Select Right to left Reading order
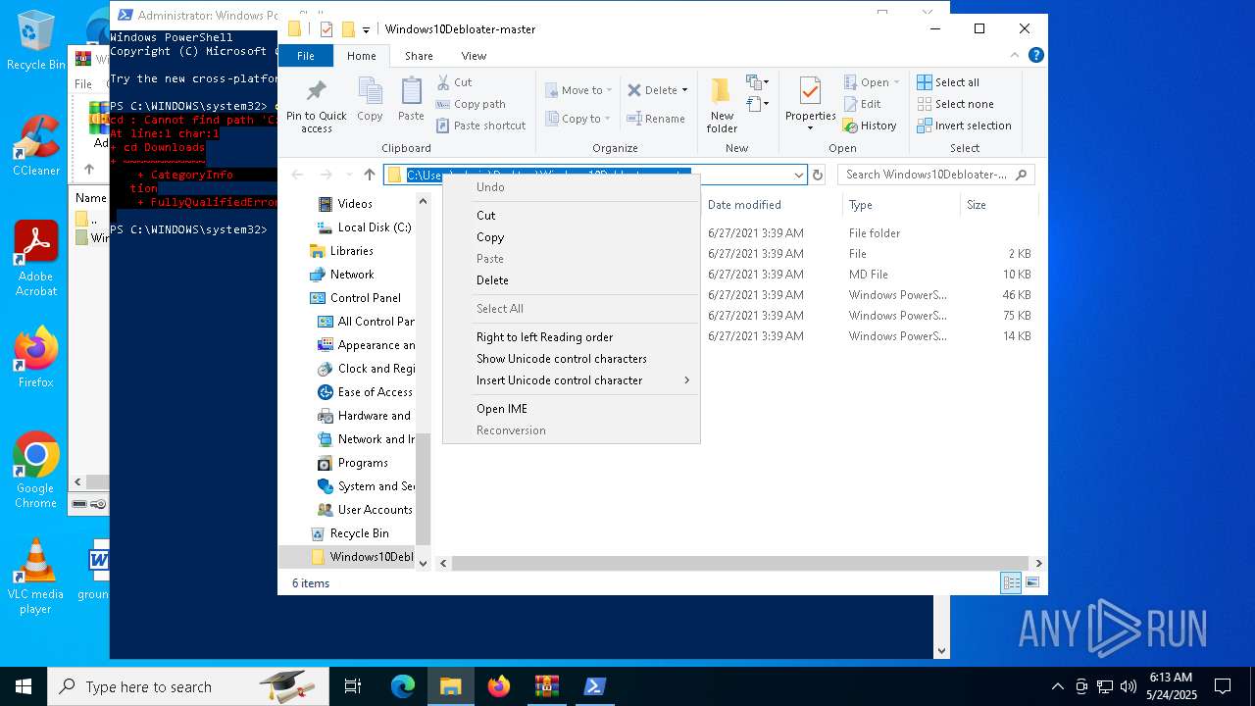Screen dimensions: 1255x706 click(572, 337)
